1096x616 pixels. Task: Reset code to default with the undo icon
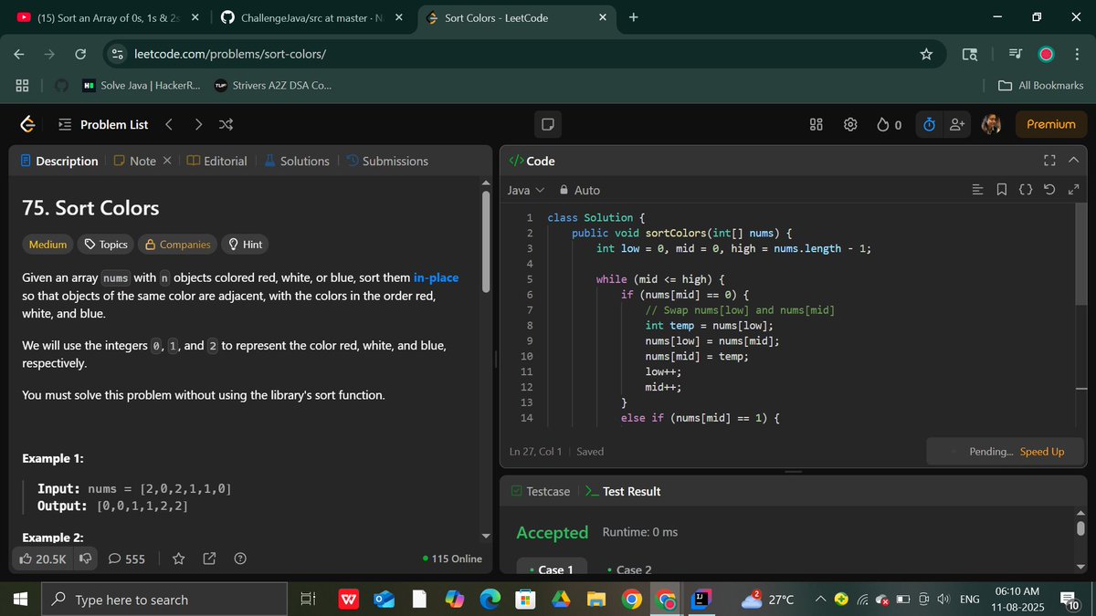point(1049,190)
